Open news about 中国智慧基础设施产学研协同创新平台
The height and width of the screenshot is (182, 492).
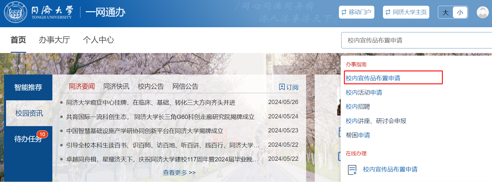coord(145,131)
